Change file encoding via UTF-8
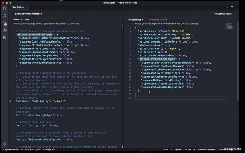The image size is (245, 153). click(188, 149)
